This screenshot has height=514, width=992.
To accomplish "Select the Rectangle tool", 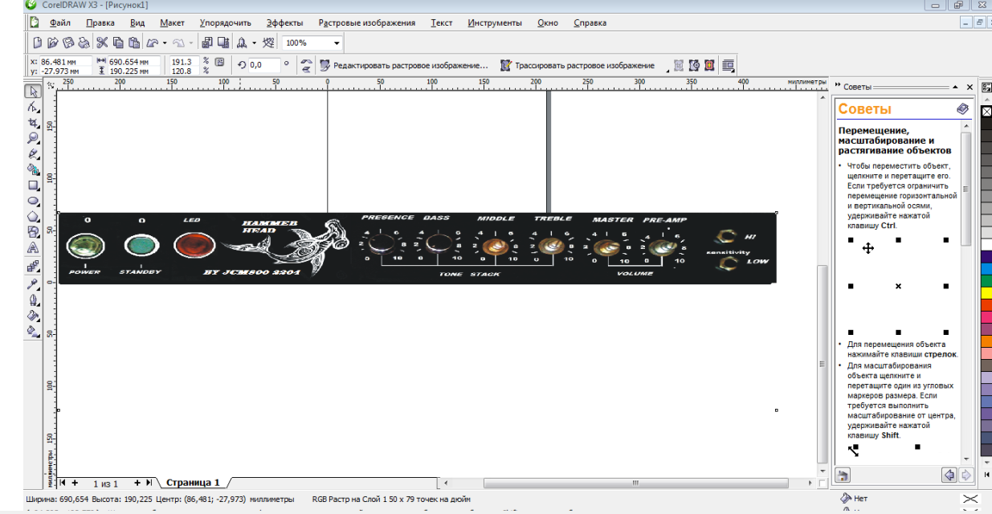I will (33, 186).
